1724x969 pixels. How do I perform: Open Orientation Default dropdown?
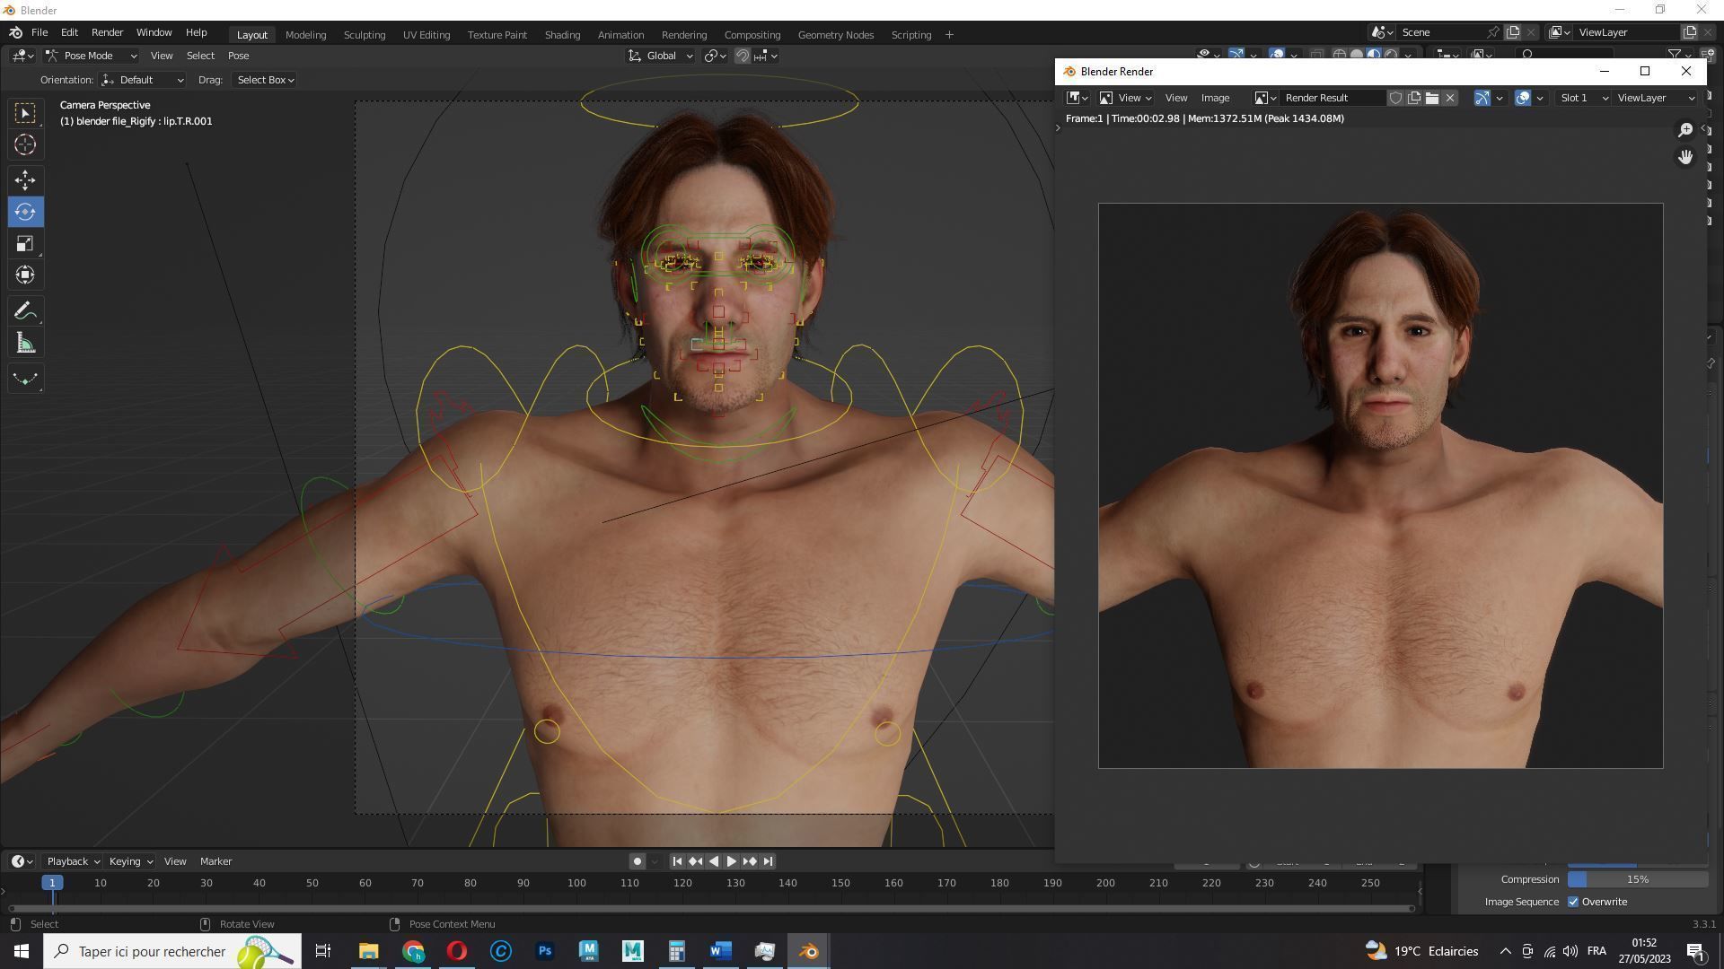(x=143, y=80)
